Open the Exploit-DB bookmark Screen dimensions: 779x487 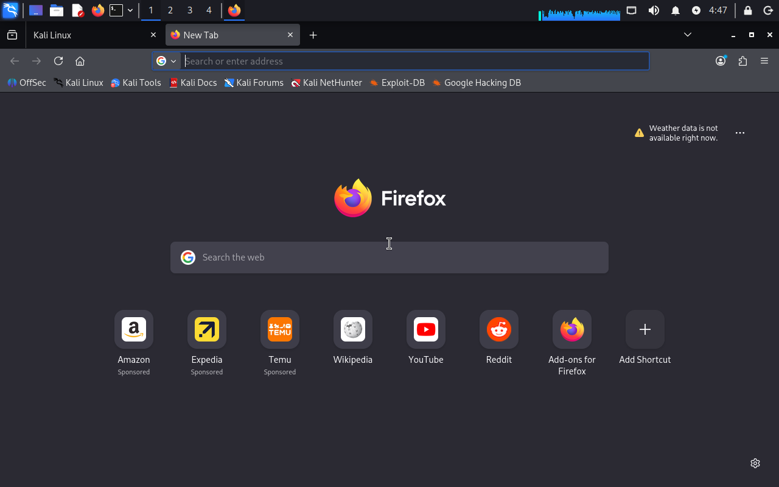coord(397,83)
